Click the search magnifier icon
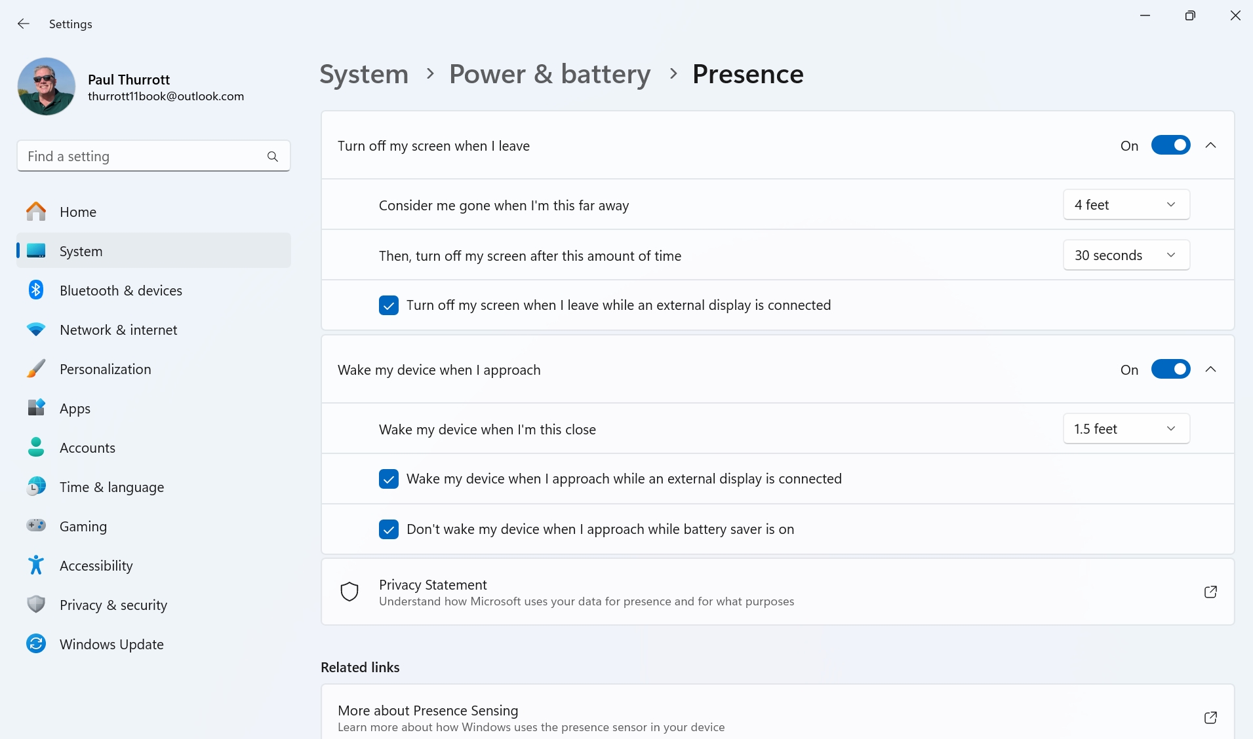The height and width of the screenshot is (739, 1253). [273, 157]
